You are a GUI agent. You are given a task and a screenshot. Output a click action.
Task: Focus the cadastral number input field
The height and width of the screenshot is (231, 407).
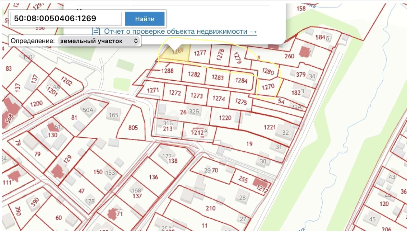[66, 19]
